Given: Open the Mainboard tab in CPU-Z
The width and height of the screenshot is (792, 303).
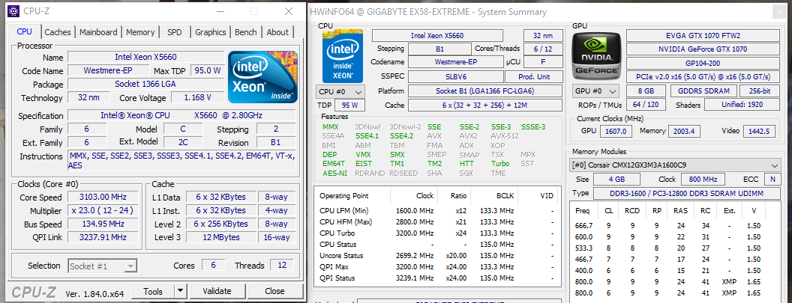Looking at the screenshot, I should (x=98, y=31).
